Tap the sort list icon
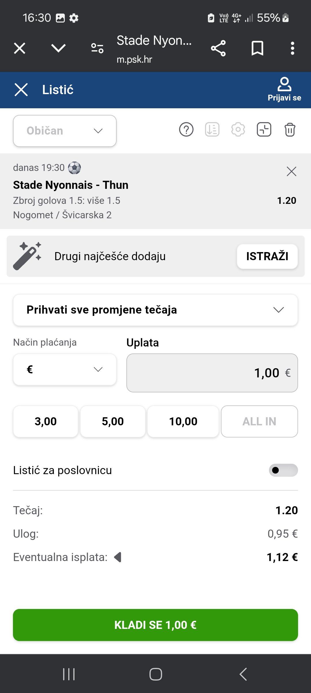The image size is (311, 693). (x=212, y=130)
